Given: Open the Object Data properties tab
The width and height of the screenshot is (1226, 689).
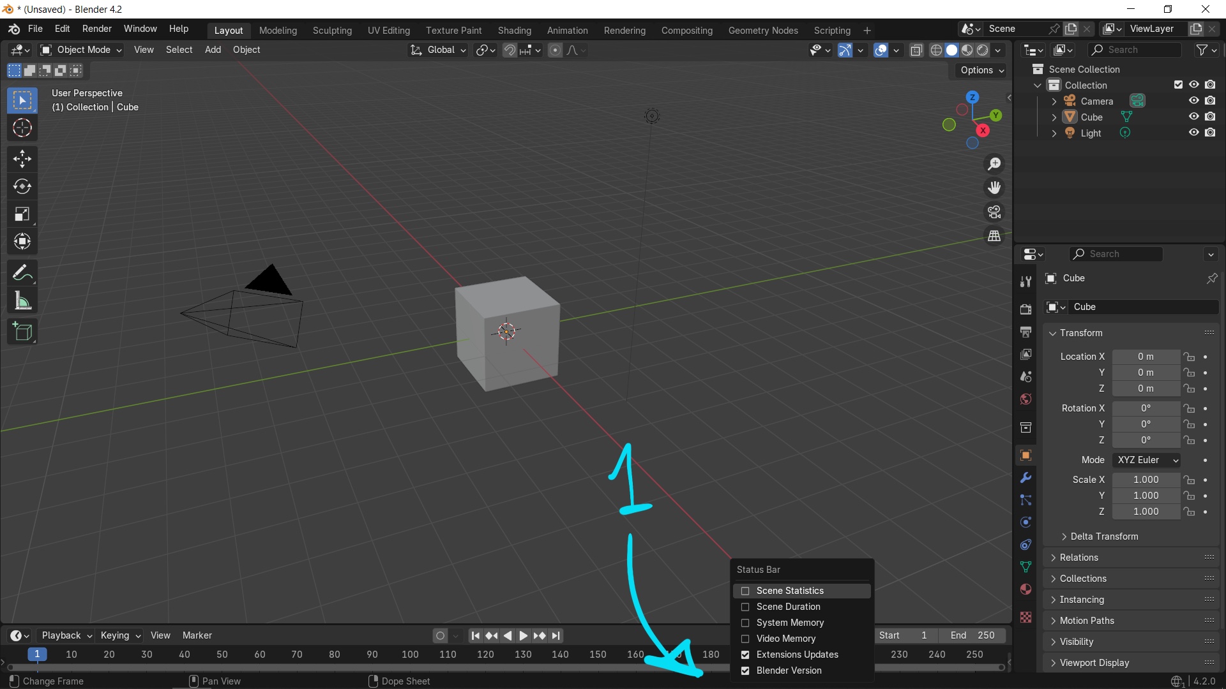Looking at the screenshot, I should (1026, 567).
